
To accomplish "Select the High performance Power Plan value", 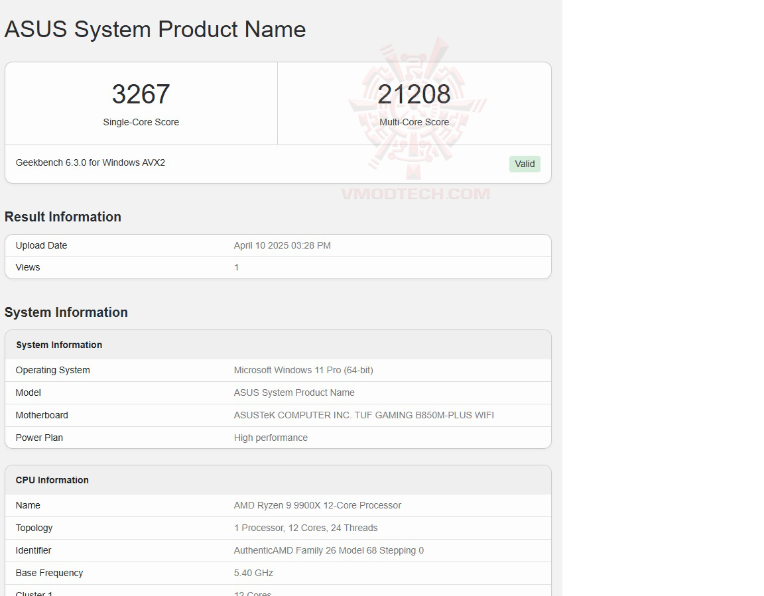I will point(271,438).
